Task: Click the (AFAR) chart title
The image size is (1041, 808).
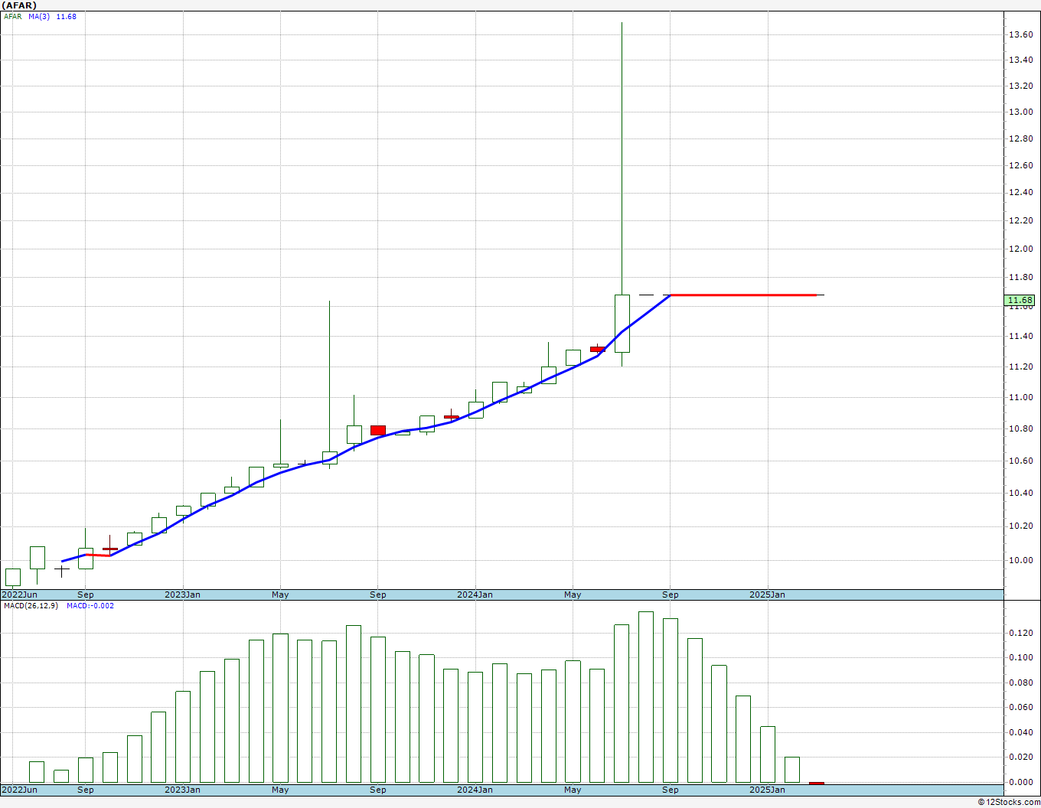Action: [x=19, y=5]
